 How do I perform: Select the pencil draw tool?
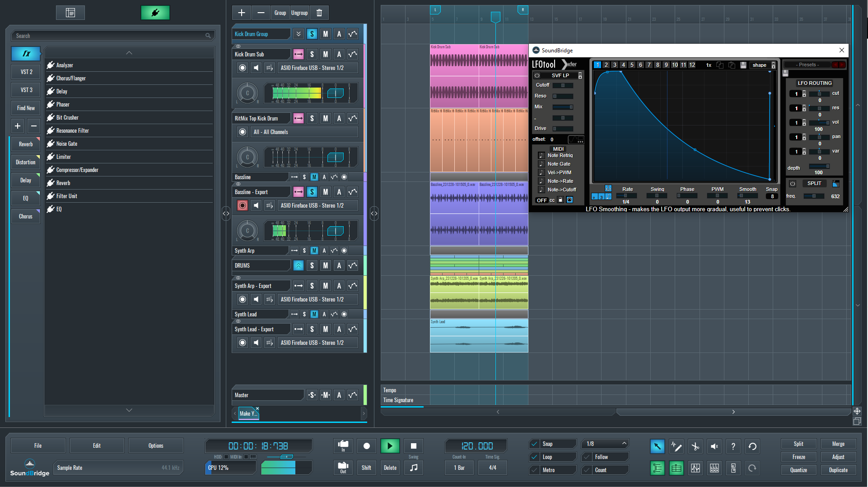coord(676,446)
